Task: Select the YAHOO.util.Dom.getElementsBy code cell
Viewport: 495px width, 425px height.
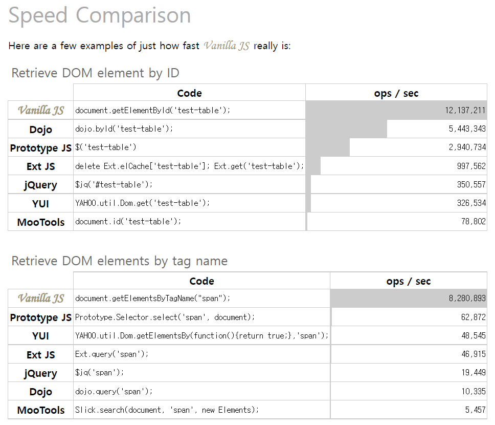Action: click(201, 336)
